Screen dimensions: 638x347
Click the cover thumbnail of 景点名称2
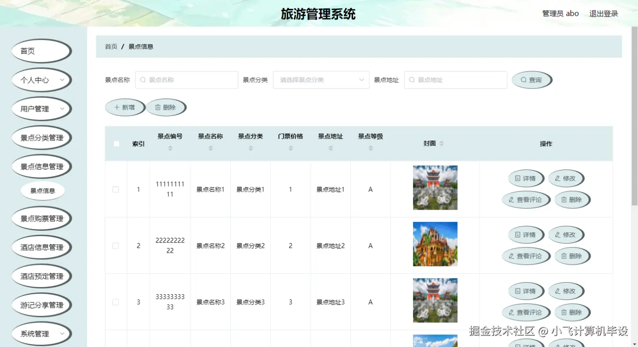[435, 244]
